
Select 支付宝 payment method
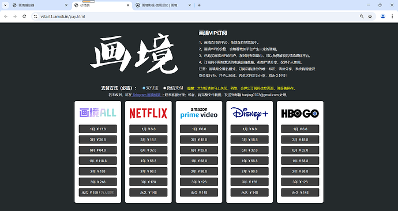[144, 88]
